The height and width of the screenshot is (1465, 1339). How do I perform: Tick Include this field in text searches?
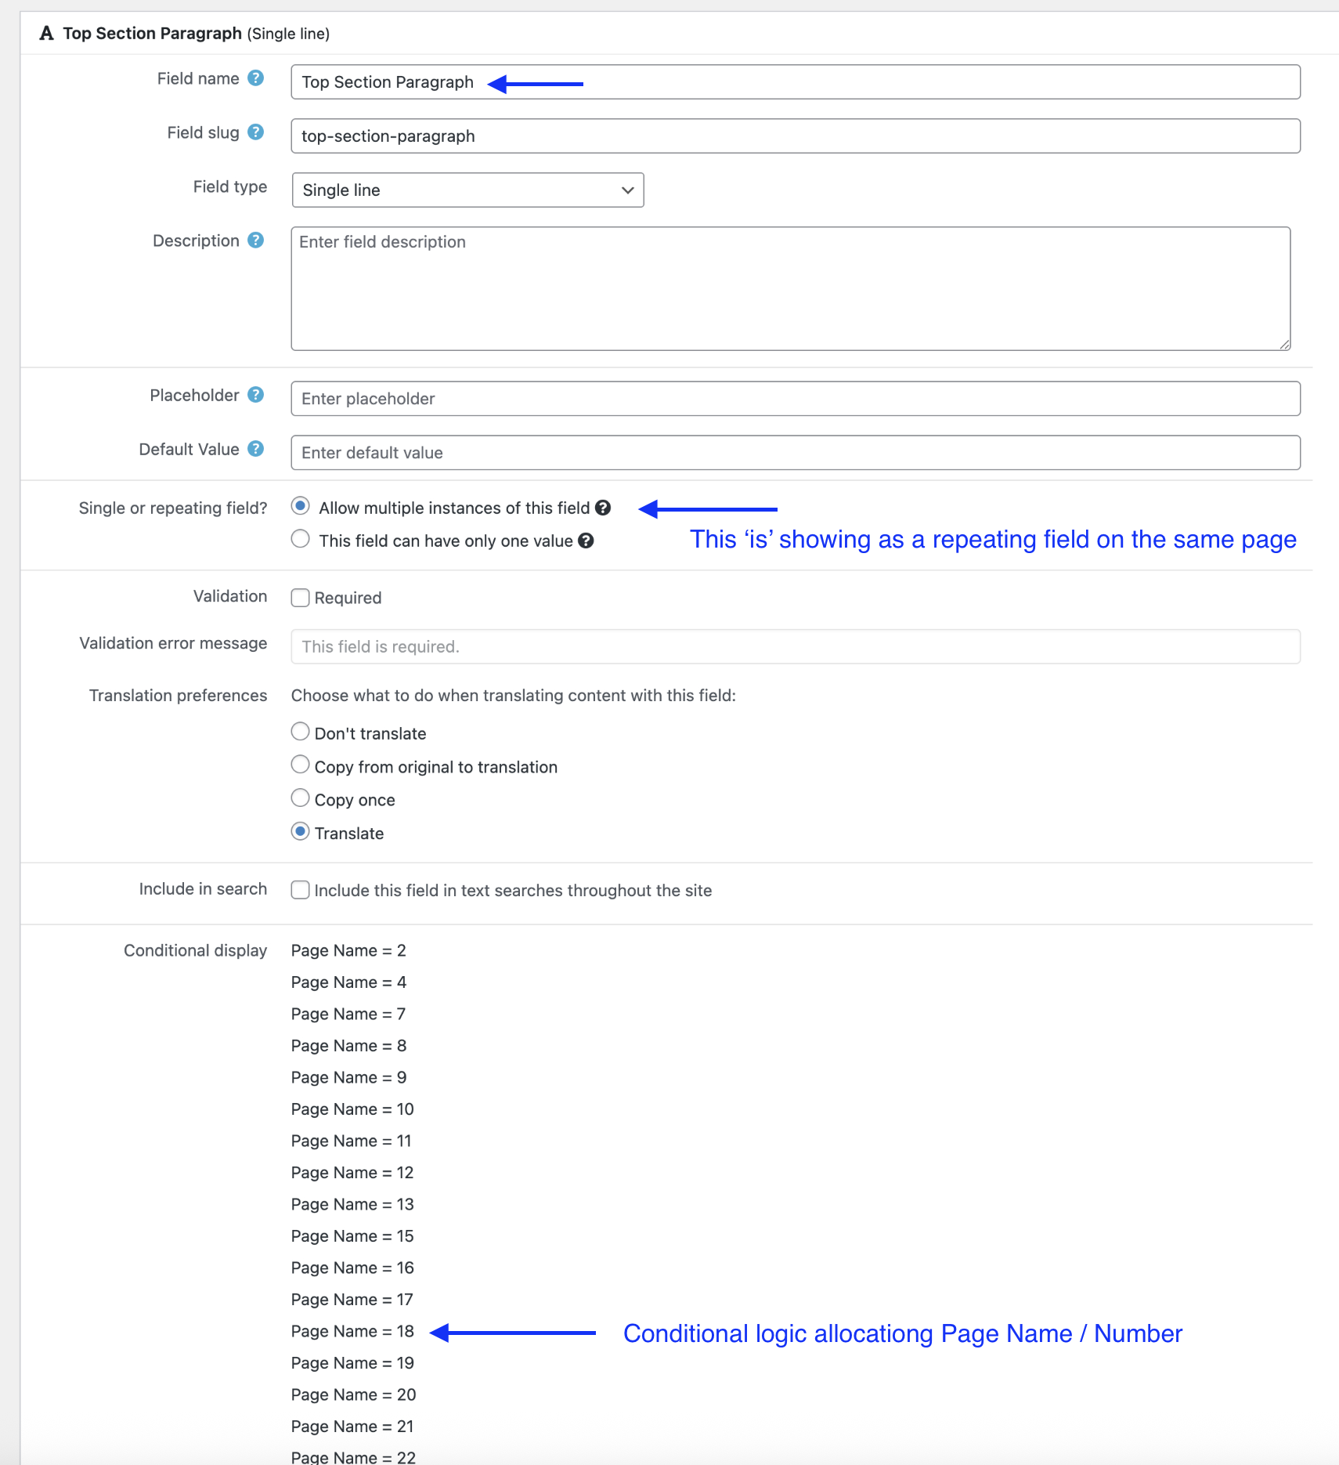tap(301, 890)
